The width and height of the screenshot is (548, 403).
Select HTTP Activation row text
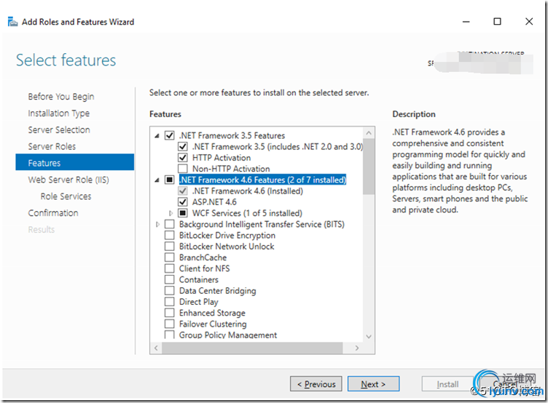tap(222, 158)
